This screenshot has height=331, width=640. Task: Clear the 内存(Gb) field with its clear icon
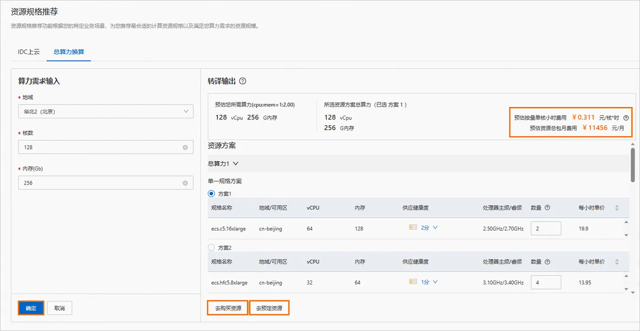pyautogui.click(x=185, y=183)
